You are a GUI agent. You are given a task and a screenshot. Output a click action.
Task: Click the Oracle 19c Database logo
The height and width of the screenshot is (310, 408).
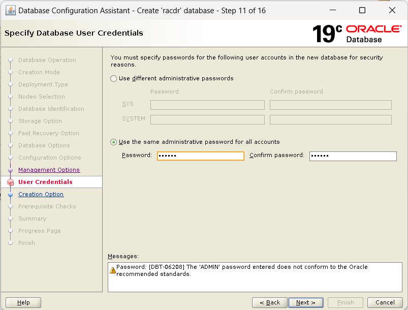click(x=357, y=34)
